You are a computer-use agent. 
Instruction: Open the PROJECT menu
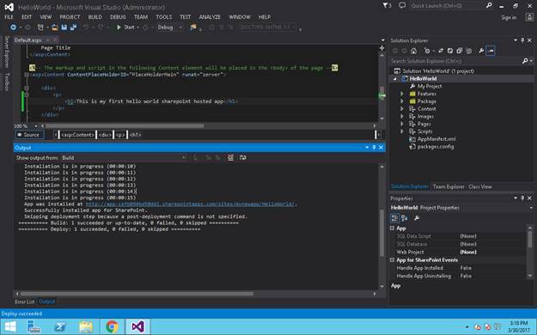tap(70, 17)
